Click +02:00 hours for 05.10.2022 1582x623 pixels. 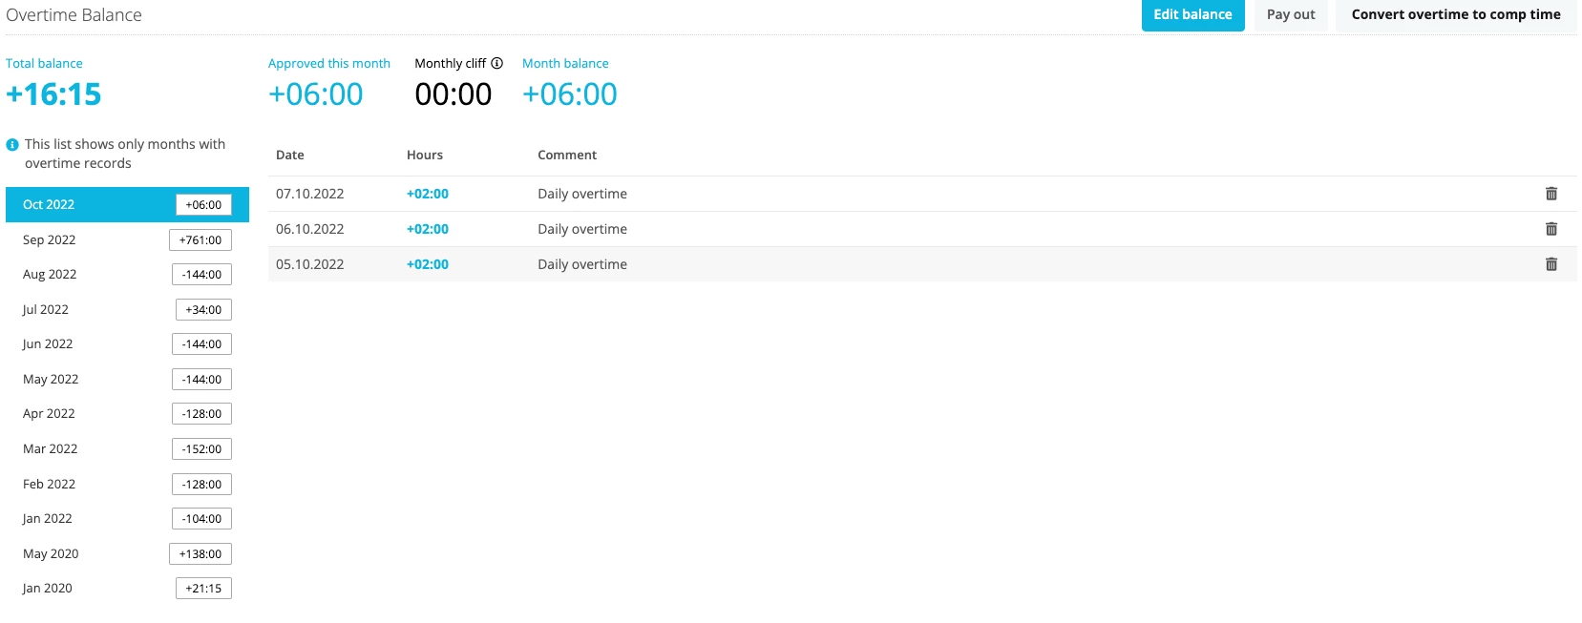point(428,264)
